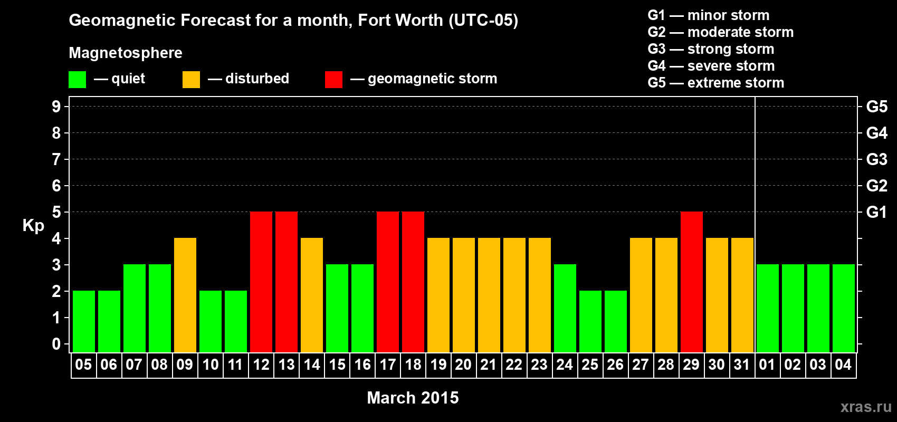897x422 pixels.
Task: Click the G2 — moderate storm legend line
Action: (721, 32)
